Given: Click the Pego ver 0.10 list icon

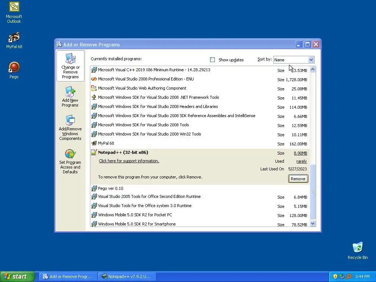Looking at the screenshot, I should pyautogui.click(x=94, y=188).
